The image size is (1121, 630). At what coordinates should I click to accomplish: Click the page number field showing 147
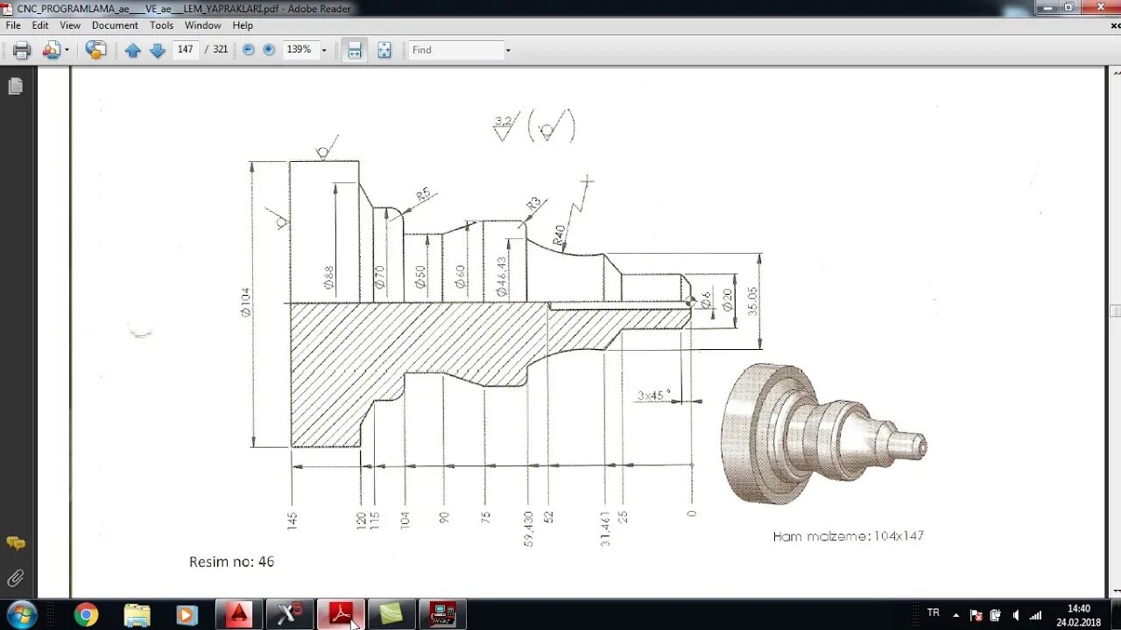(186, 50)
